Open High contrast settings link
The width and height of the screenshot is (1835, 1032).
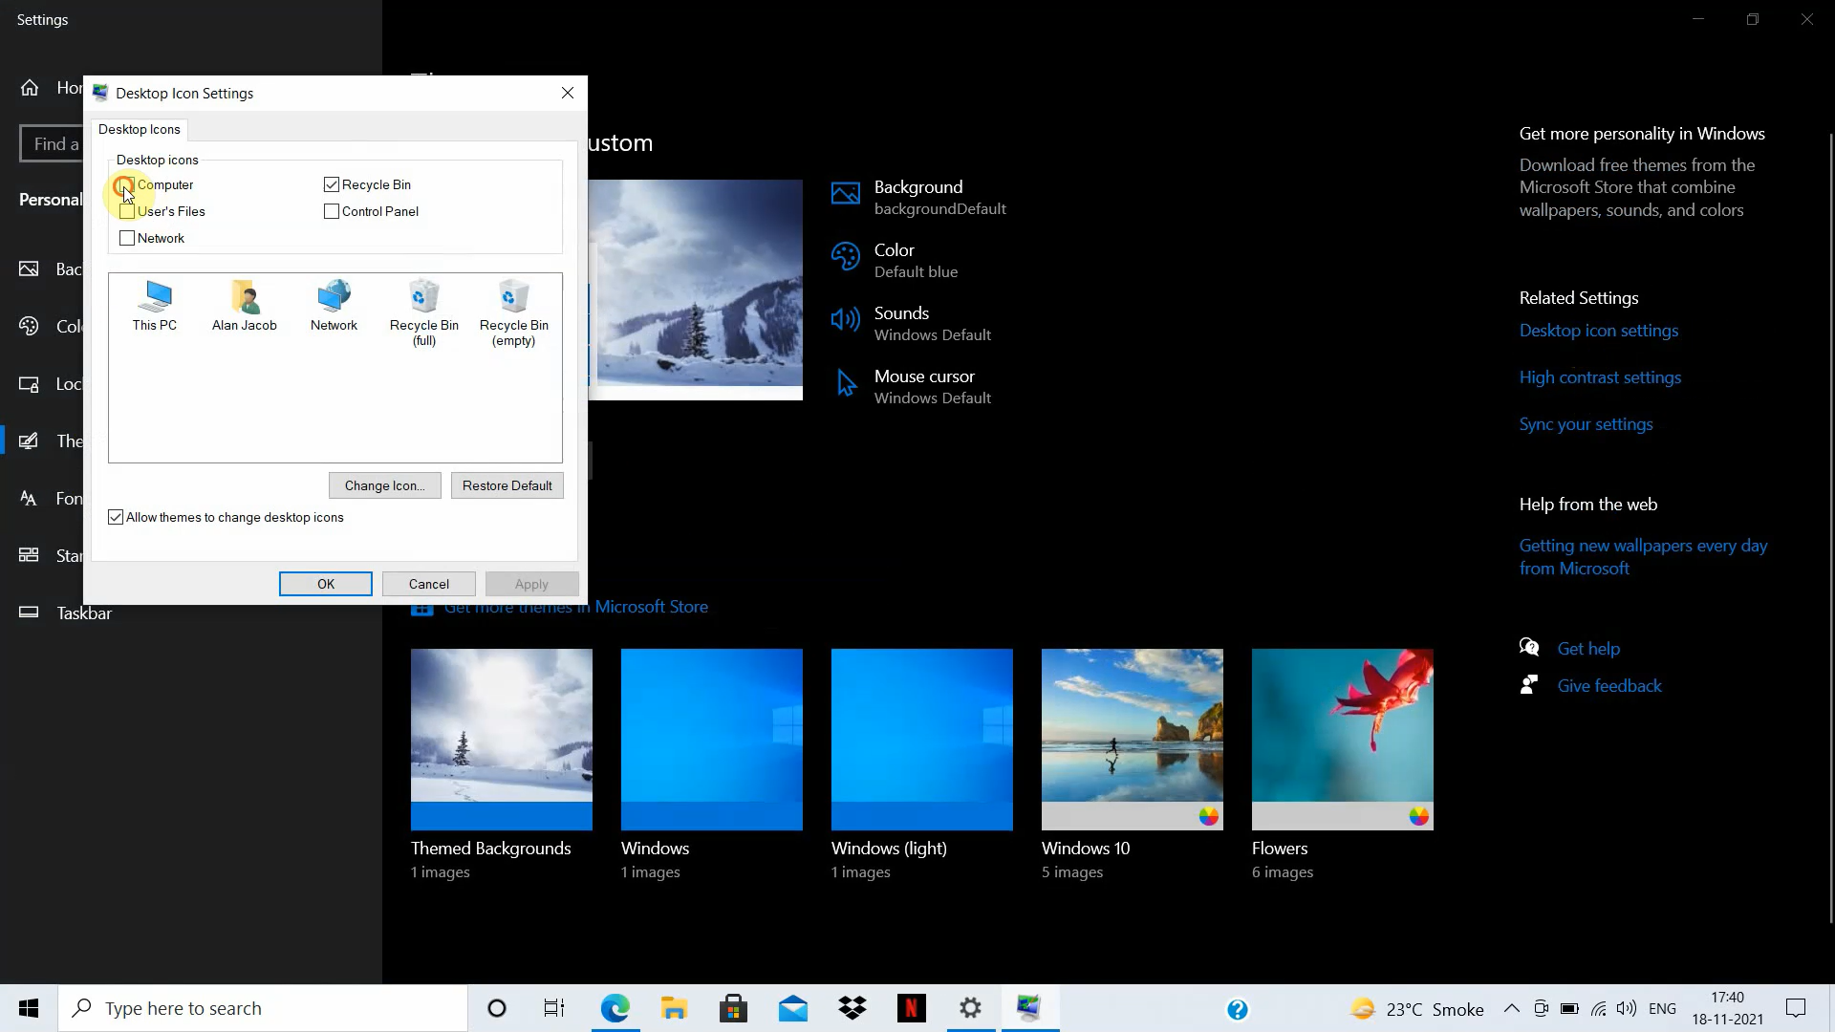point(1600,376)
